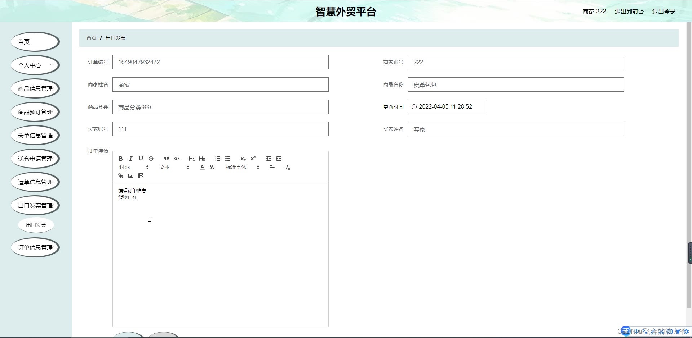Screen dimensions: 692x338
Task: Insert a blockquote in the editor
Action: tap(166, 159)
